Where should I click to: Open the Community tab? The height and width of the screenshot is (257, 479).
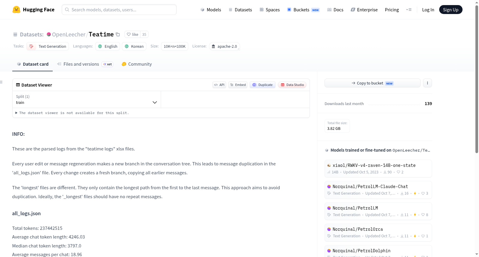(x=137, y=64)
